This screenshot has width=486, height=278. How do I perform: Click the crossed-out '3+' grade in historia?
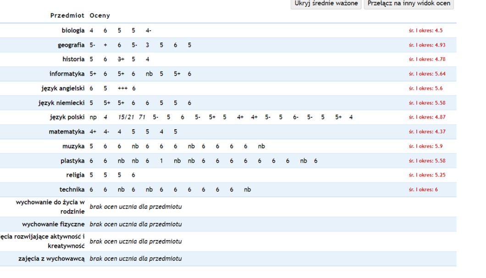(x=121, y=60)
